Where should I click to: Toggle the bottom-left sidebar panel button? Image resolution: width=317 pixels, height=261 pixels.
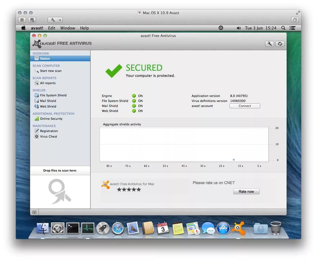click(x=34, y=212)
